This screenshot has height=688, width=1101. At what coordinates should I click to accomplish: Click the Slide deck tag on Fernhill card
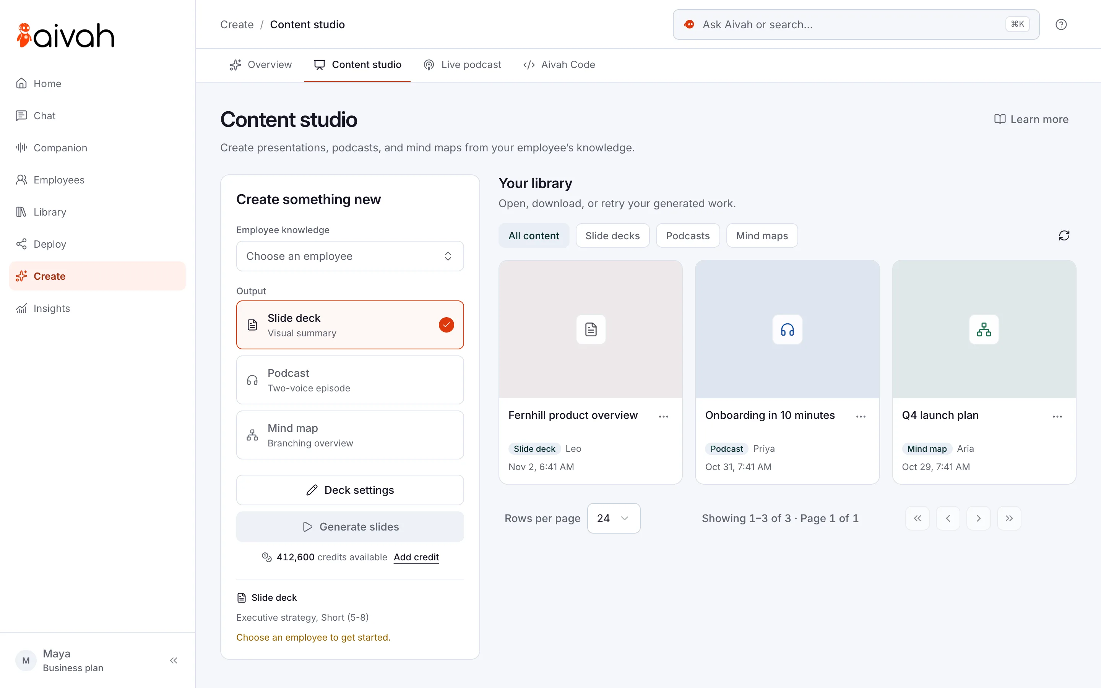click(534, 449)
